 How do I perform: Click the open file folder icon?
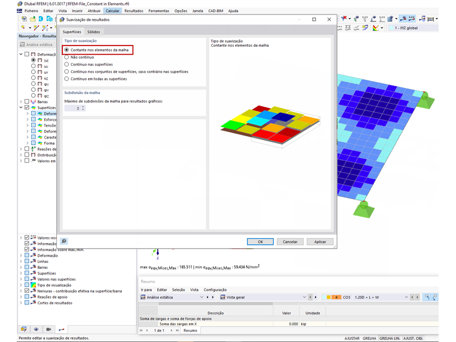tap(32, 19)
